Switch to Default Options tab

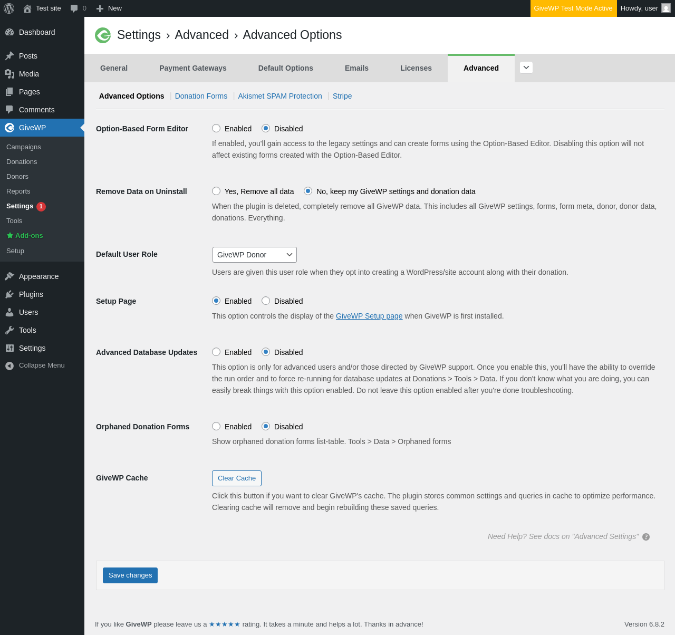[286, 68]
